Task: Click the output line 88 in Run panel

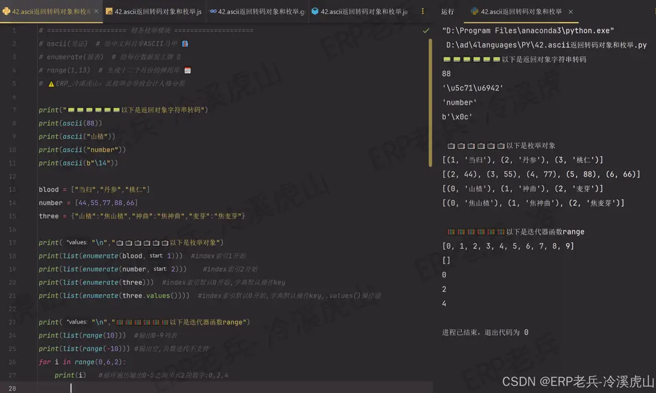Action: click(x=446, y=74)
